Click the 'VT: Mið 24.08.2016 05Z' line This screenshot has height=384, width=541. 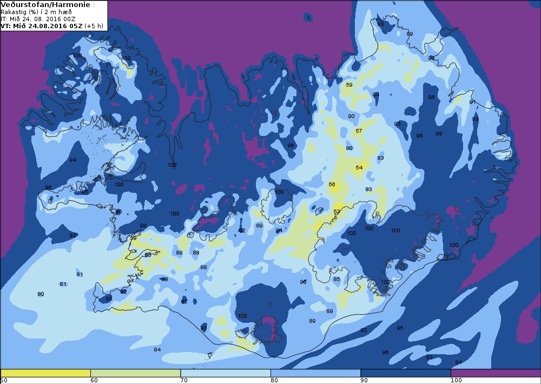click(x=42, y=26)
